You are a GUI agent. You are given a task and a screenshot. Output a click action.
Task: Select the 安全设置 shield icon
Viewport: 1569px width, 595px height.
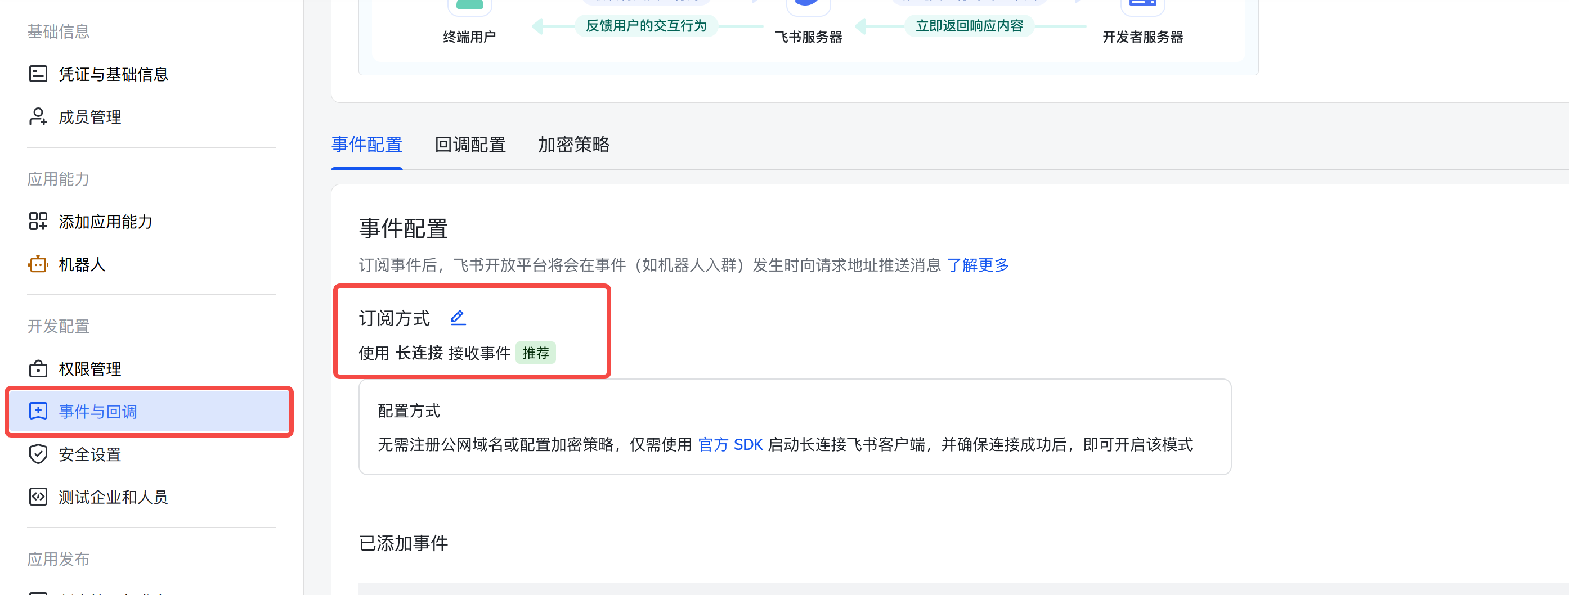pos(38,454)
